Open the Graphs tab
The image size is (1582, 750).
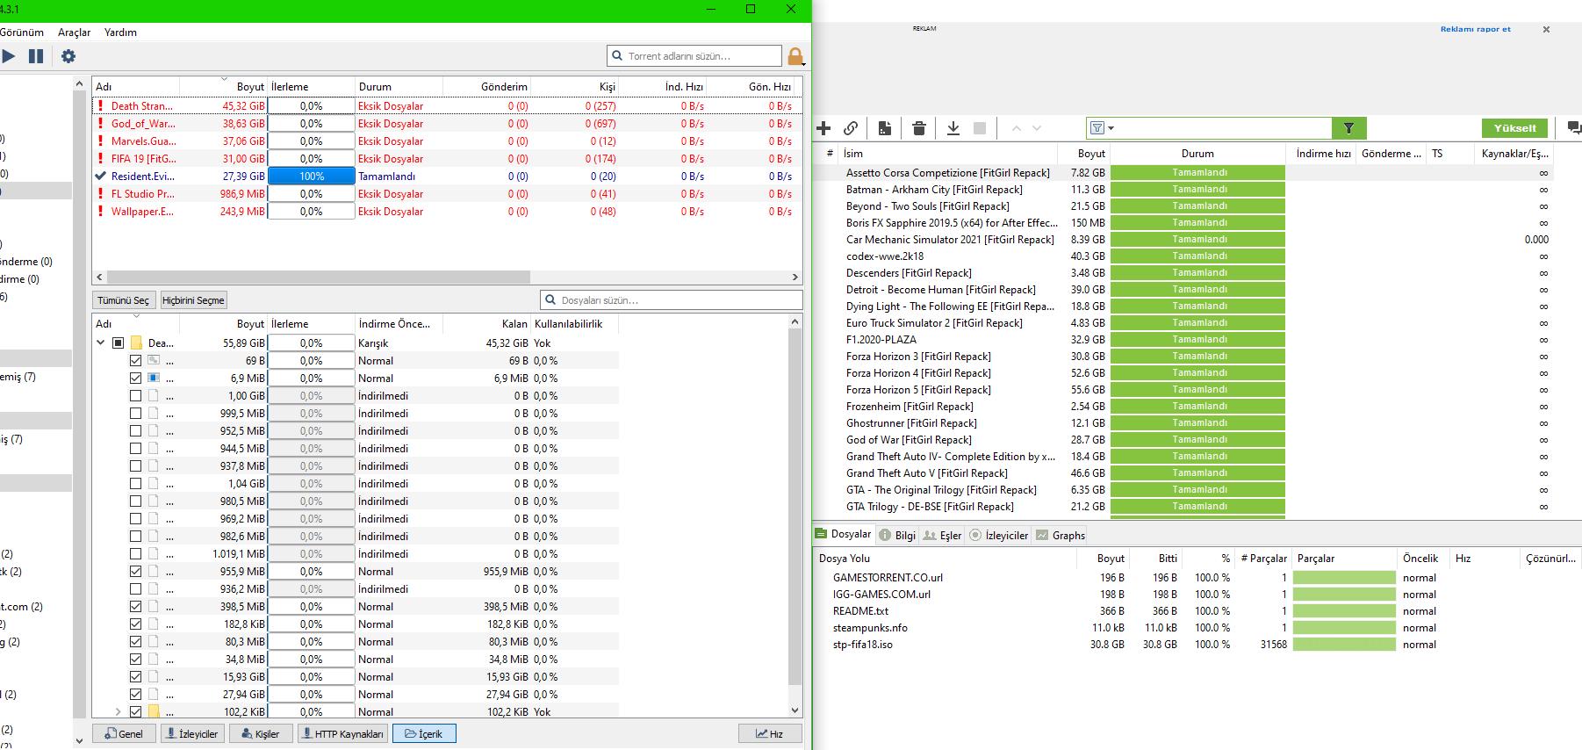[1061, 536]
